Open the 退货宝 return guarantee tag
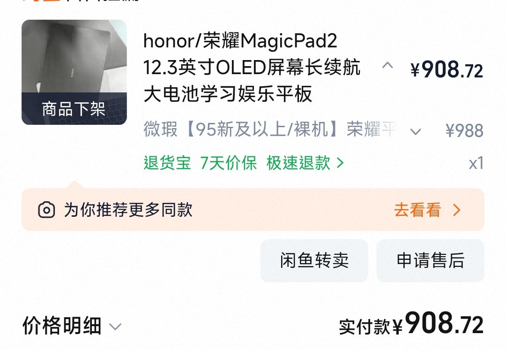The height and width of the screenshot is (350, 506). coord(167,162)
